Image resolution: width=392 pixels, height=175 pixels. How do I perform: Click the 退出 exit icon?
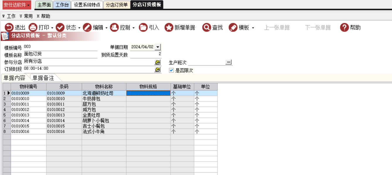(x=9, y=27)
